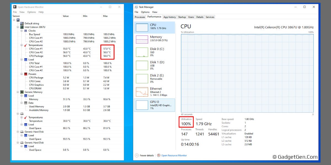Open View menu in Open Hardware Monitor
The height and width of the screenshot is (165, 331).
(22, 12)
